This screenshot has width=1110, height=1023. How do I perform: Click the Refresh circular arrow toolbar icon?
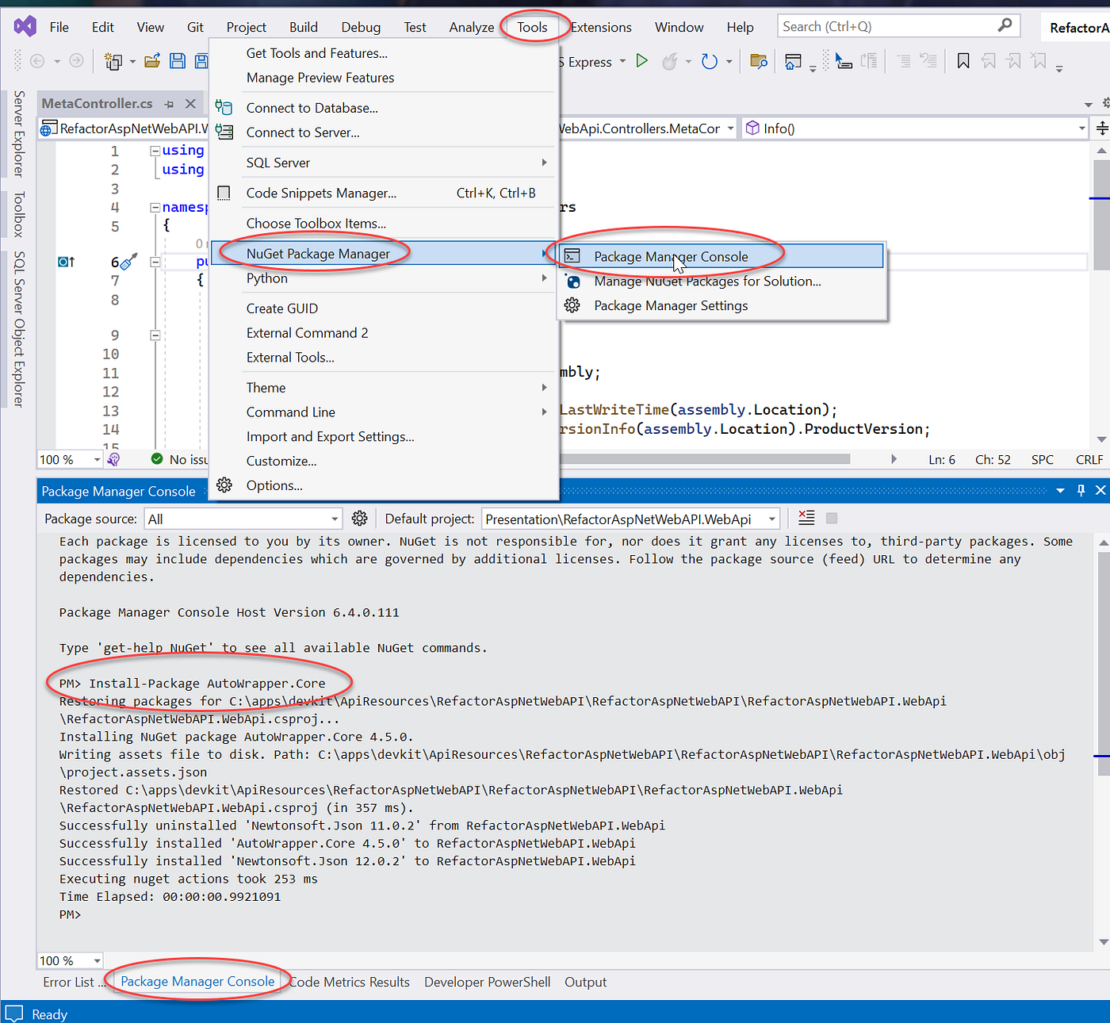[710, 61]
